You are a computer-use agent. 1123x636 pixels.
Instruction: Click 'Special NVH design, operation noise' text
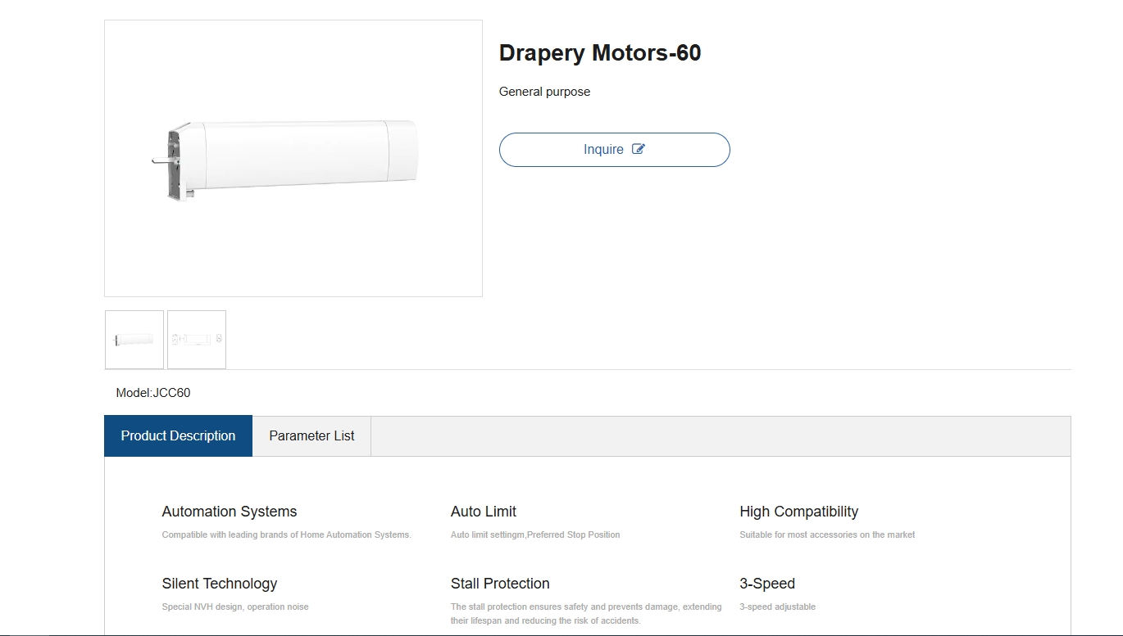(235, 607)
